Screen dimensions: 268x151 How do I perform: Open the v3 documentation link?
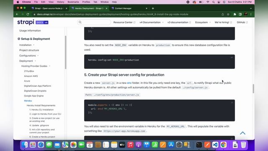tap(179, 22)
